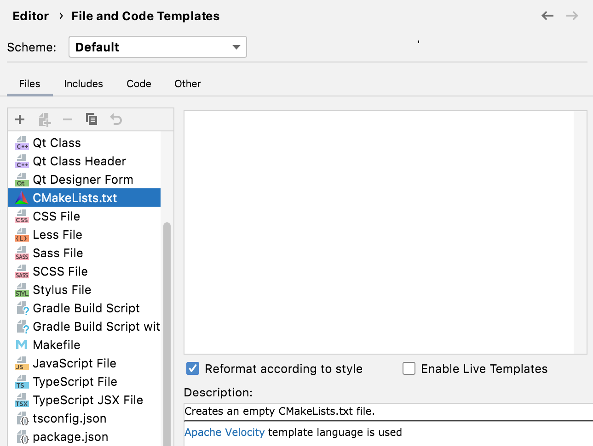Switch to the Includes tab

pyautogui.click(x=83, y=84)
